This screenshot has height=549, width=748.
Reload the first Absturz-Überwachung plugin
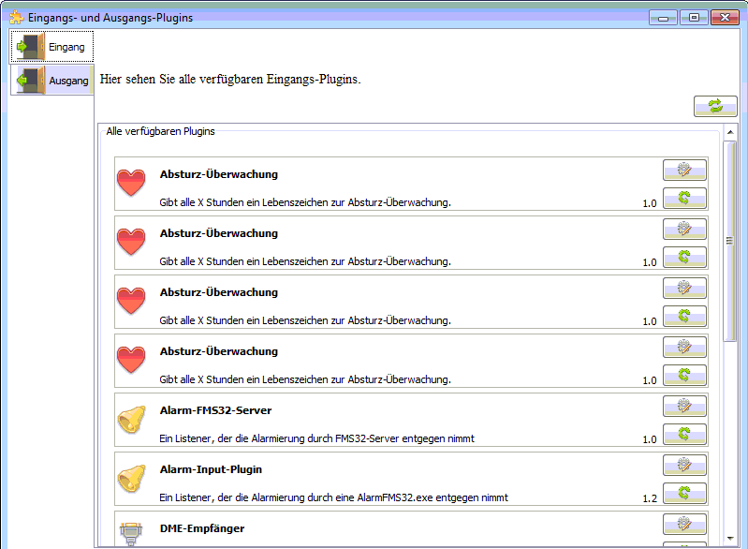(684, 198)
